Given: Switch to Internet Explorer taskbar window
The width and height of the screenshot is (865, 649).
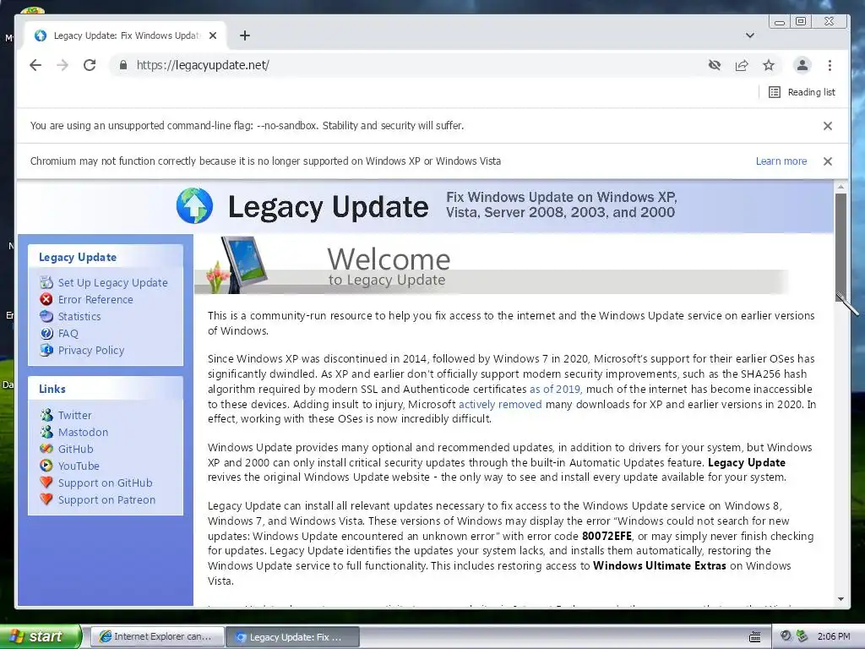Looking at the screenshot, I should point(156,637).
